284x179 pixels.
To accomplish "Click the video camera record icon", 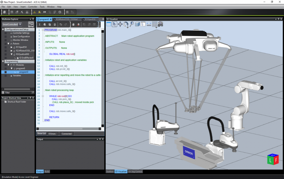I will click(160, 24).
